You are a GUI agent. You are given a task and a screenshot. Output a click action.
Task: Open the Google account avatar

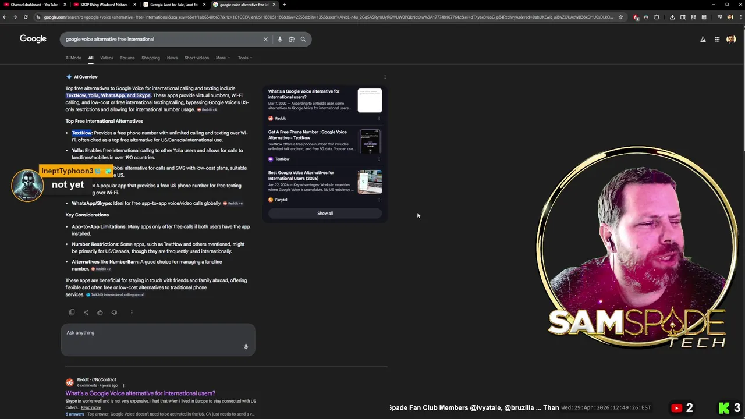[731, 40]
